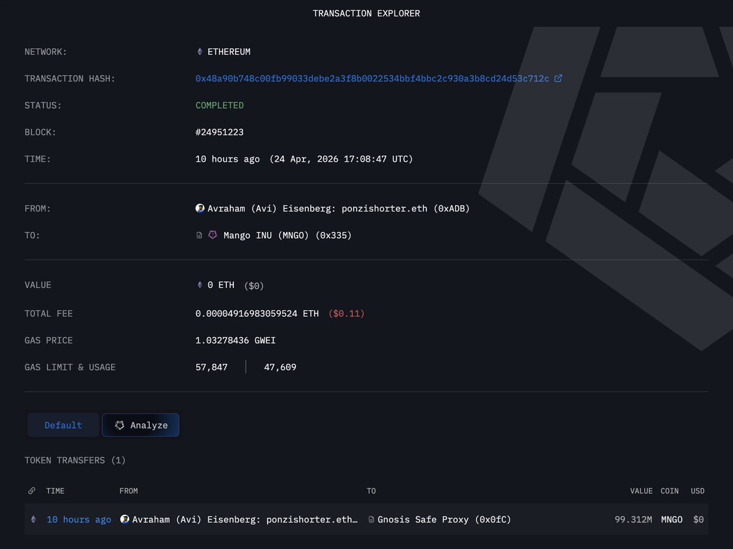This screenshot has height=549, width=733.
Task: Click the $0 USD value in transfer row
Action: point(698,520)
